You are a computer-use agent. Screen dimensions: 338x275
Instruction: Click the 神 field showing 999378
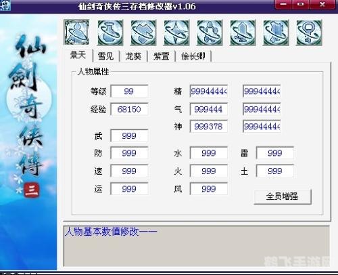209,127
